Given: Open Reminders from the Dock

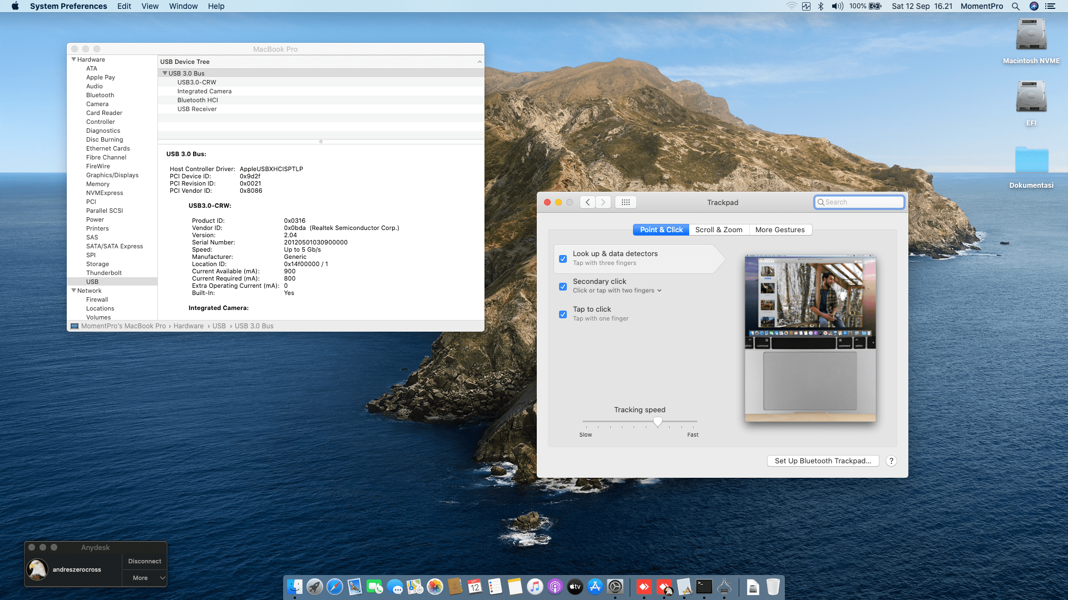Looking at the screenshot, I should (495, 587).
